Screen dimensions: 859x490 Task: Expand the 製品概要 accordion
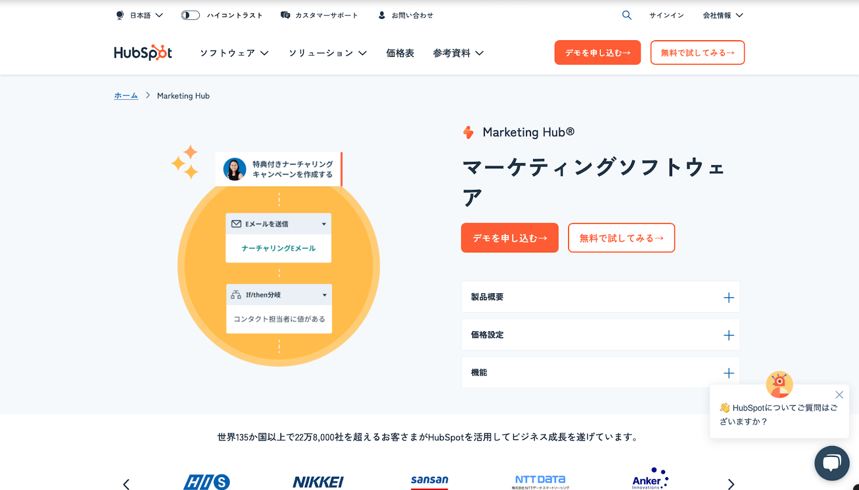coord(600,297)
